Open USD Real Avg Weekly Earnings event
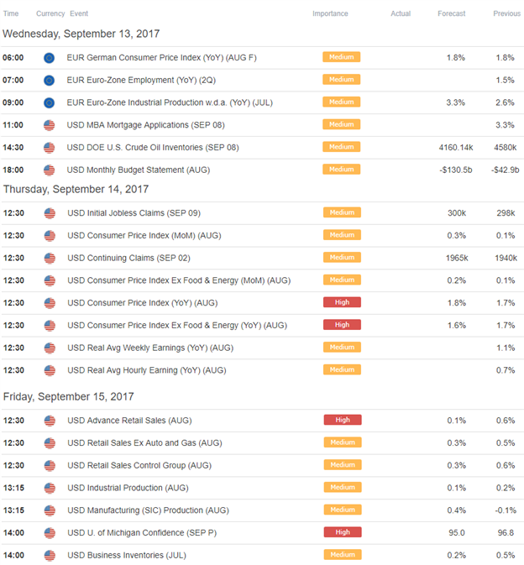Image resolution: width=524 pixels, height=565 pixels. pyautogui.click(x=150, y=348)
